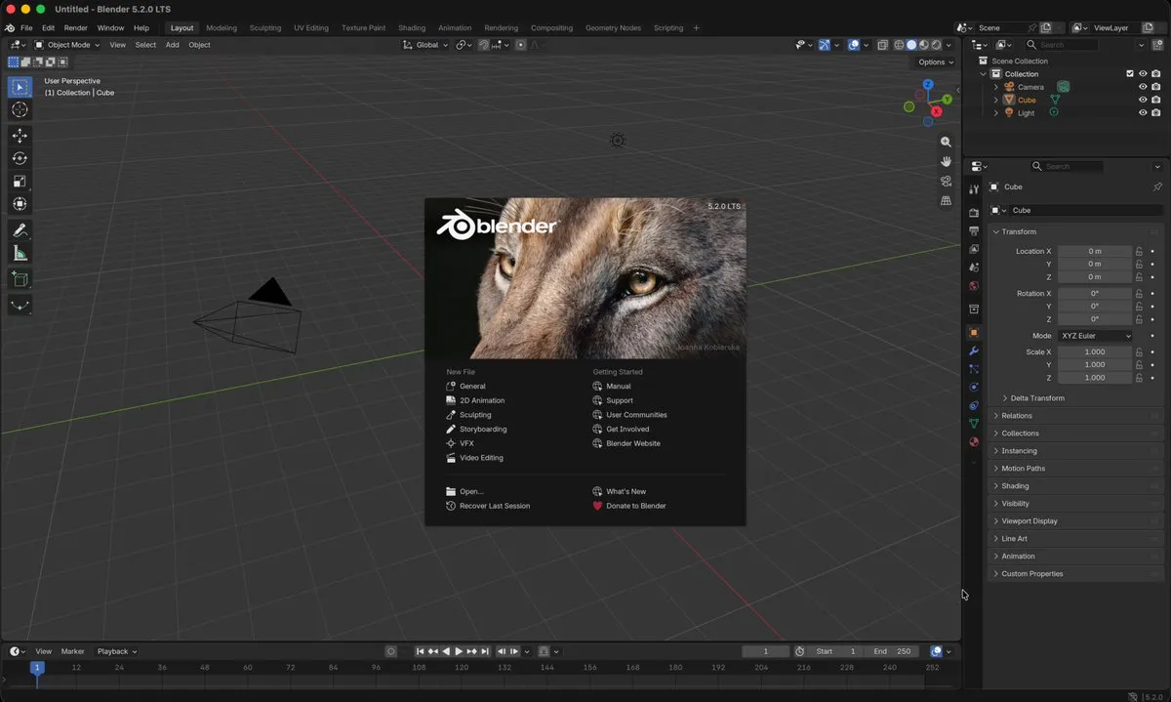
Task: Open the Physics properties tab
Action: pyautogui.click(x=974, y=387)
